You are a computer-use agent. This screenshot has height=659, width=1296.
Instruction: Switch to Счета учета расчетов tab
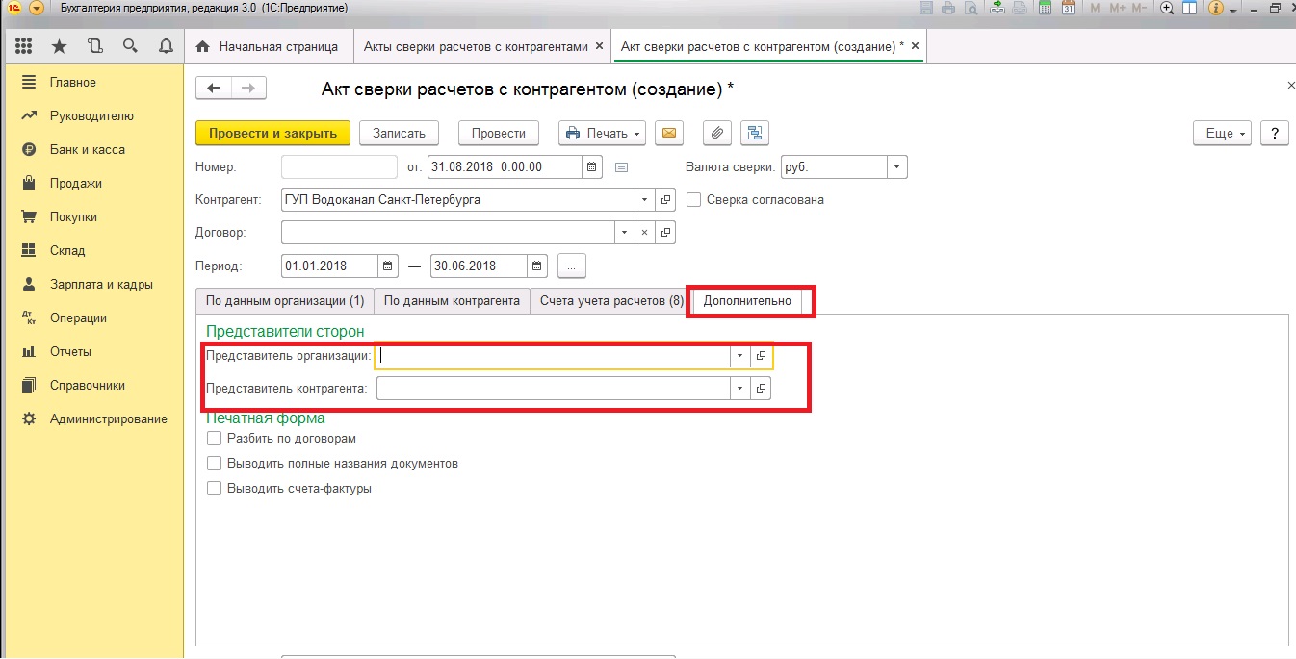point(611,301)
